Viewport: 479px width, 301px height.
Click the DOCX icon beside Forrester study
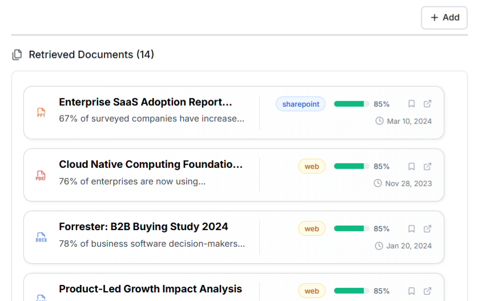(x=41, y=238)
